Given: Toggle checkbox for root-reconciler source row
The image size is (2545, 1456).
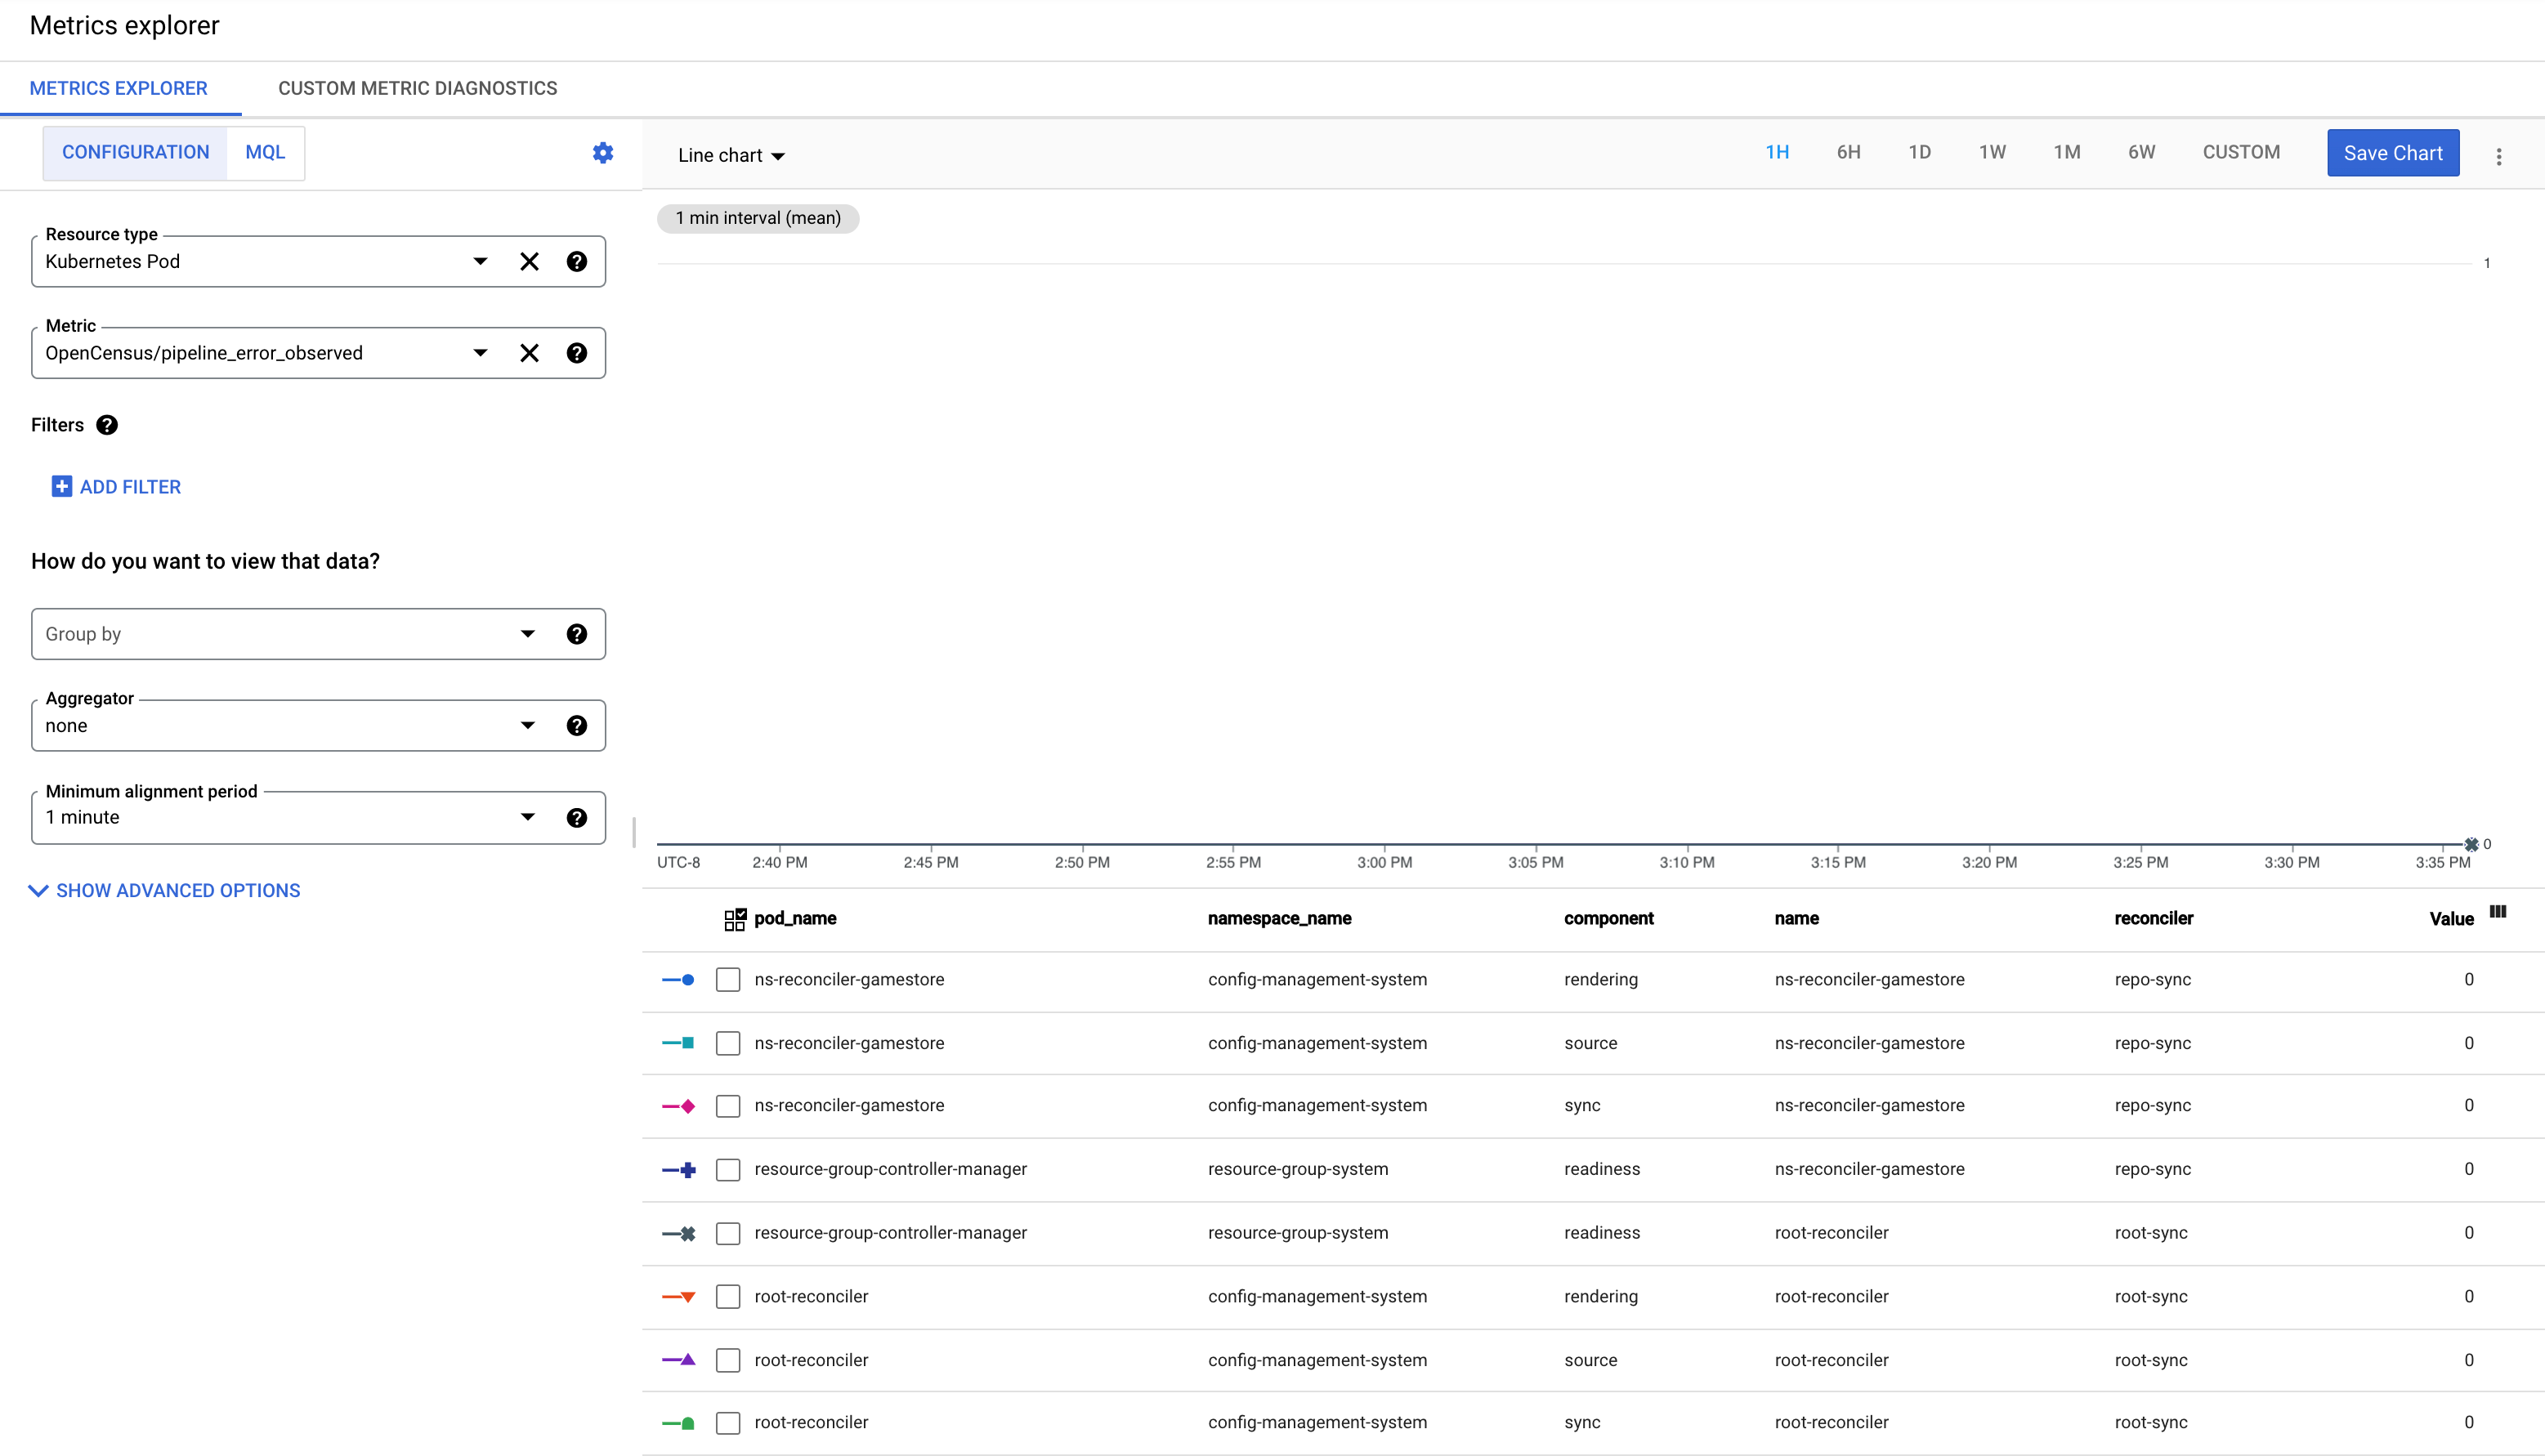Looking at the screenshot, I should pos(729,1358).
